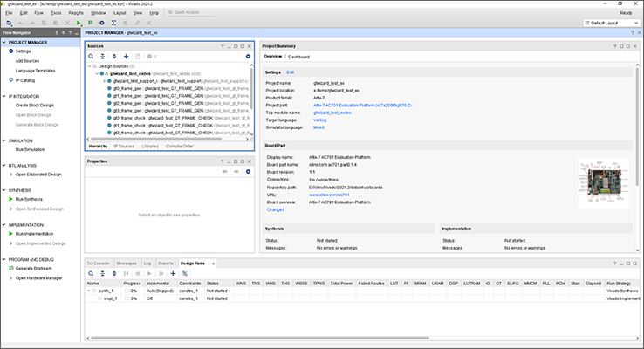
Task: Click the Artix-7 AC701 project part link
Action: (x=362, y=105)
